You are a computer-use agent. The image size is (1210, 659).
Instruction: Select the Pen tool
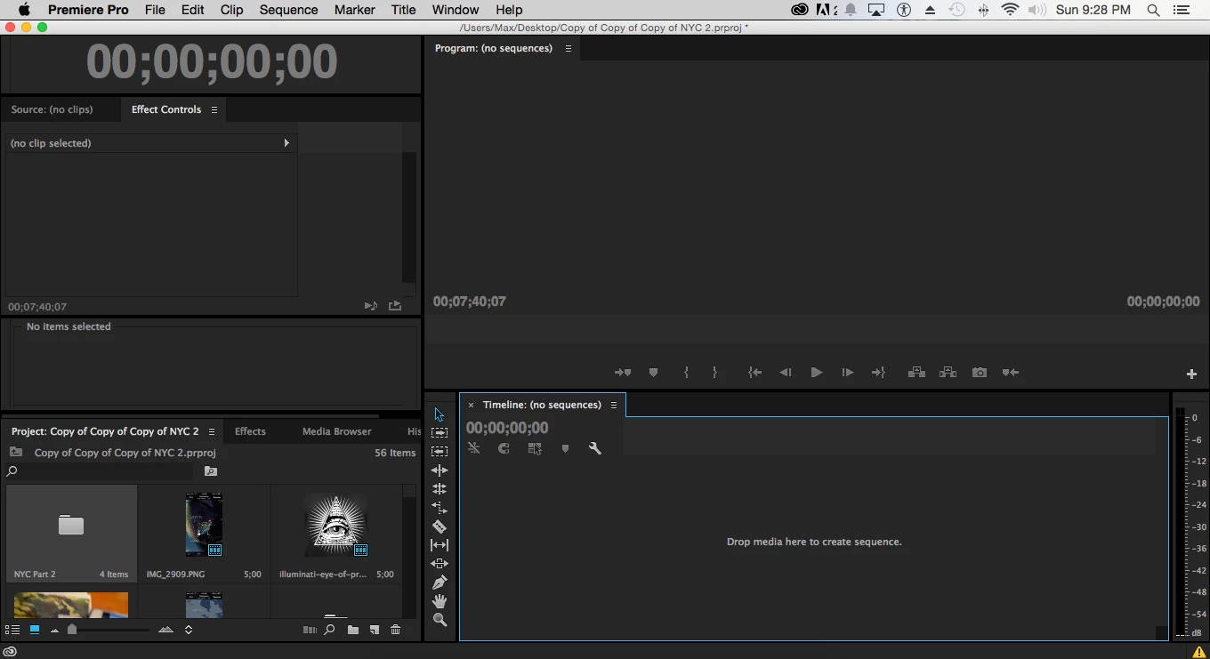point(440,583)
